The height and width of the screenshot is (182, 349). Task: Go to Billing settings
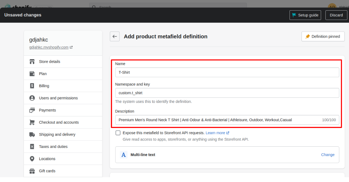pos(63,86)
